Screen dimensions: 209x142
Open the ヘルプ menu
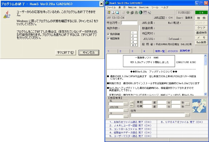(x=165, y=7)
